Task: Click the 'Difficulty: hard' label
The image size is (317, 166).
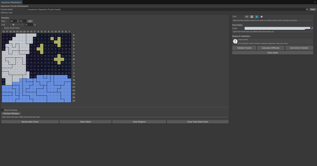Action: [x=7, y=13]
